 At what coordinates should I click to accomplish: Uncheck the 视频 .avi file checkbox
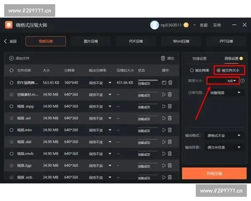[x=11, y=118]
